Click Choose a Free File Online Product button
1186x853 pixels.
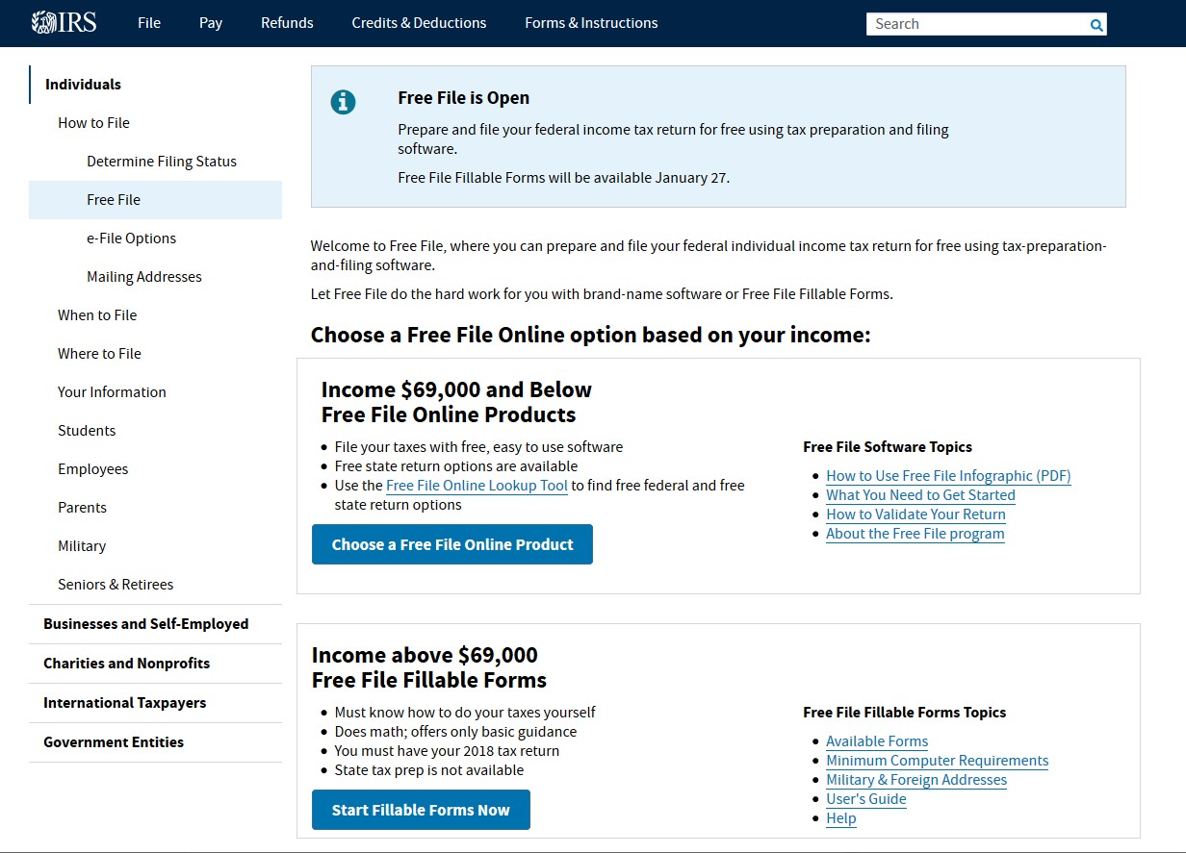click(452, 544)
